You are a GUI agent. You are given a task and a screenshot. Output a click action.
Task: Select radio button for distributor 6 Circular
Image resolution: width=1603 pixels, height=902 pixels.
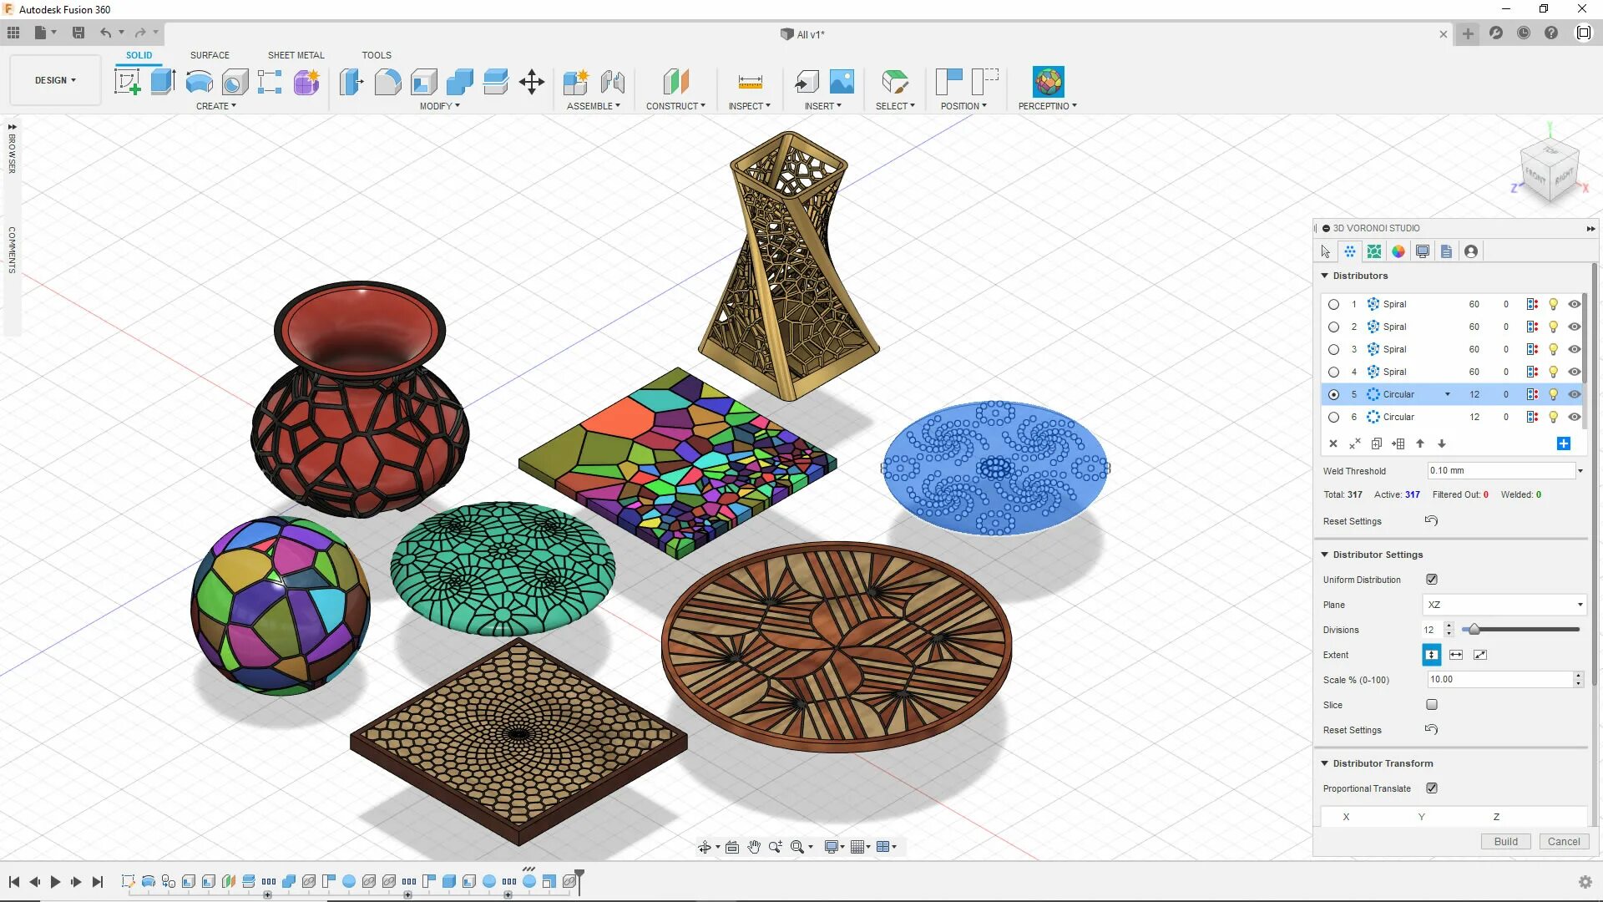pos(1333,417)
